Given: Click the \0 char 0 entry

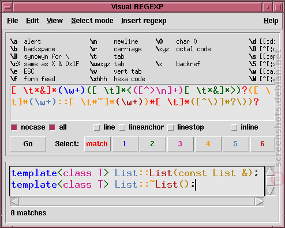Looking at the screenshot, I should point(177,41).
